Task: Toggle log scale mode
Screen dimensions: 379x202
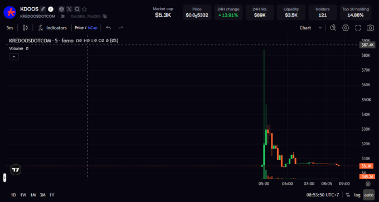Action: pos(357,195)
